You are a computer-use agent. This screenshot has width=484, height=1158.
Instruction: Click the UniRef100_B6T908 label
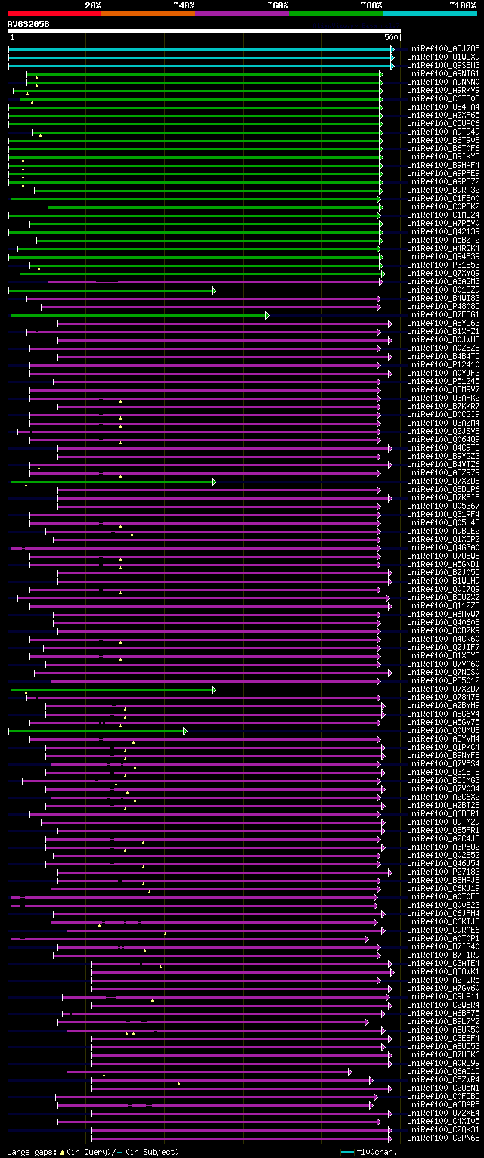[443, 141]
